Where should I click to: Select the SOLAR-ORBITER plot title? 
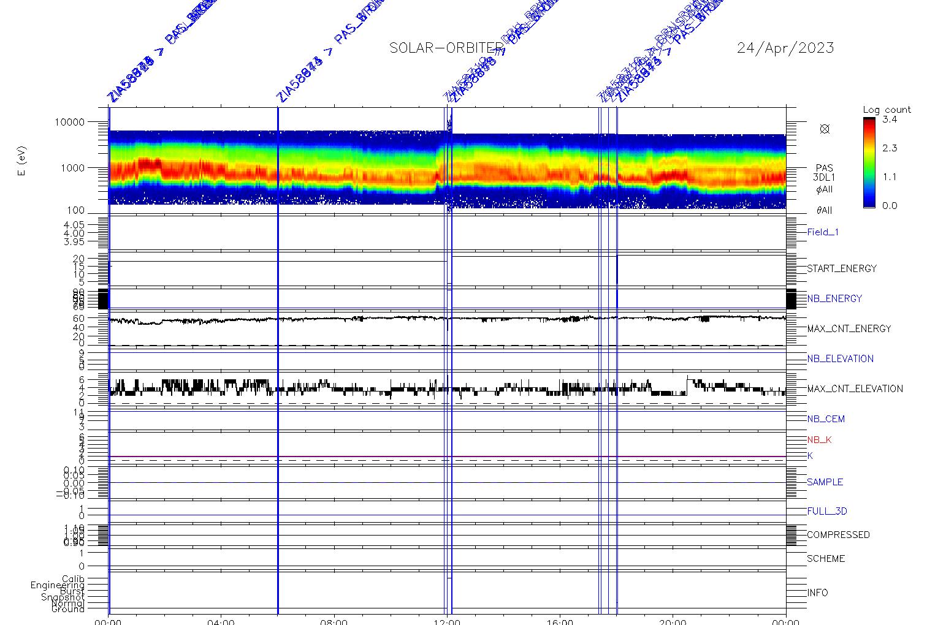pyautogui.click(x=446, y=48)
